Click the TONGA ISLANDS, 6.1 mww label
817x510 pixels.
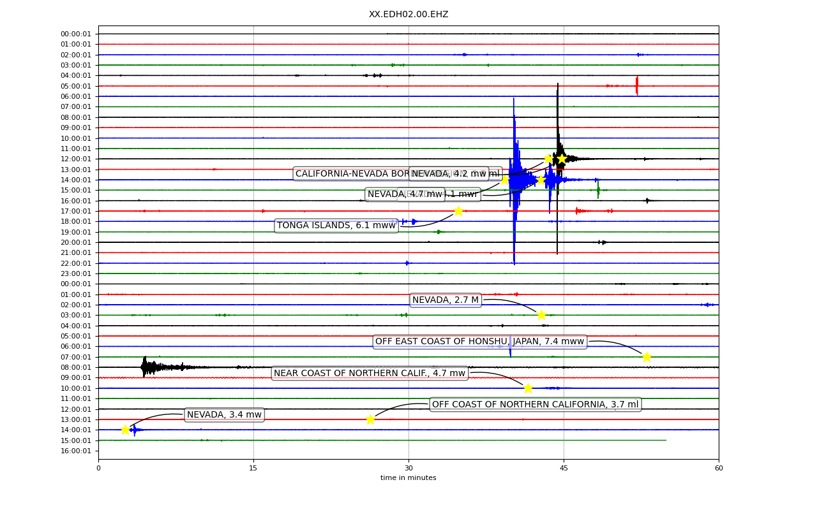click(336, 226)
